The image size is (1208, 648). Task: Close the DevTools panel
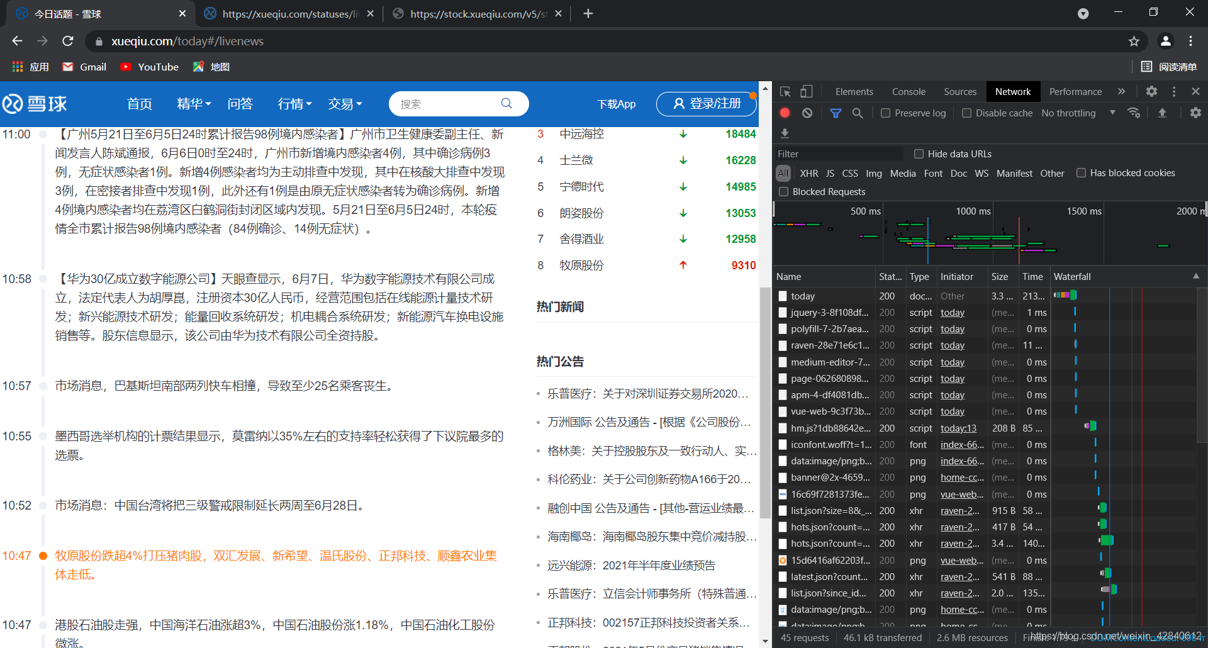(1195, 91)
